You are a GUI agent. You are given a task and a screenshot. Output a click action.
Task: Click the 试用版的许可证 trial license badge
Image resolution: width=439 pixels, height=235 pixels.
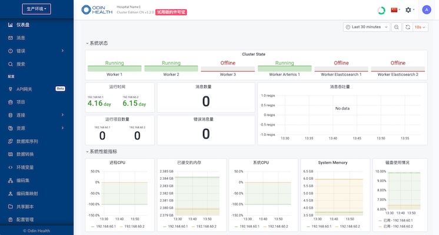tap(171, 12)
